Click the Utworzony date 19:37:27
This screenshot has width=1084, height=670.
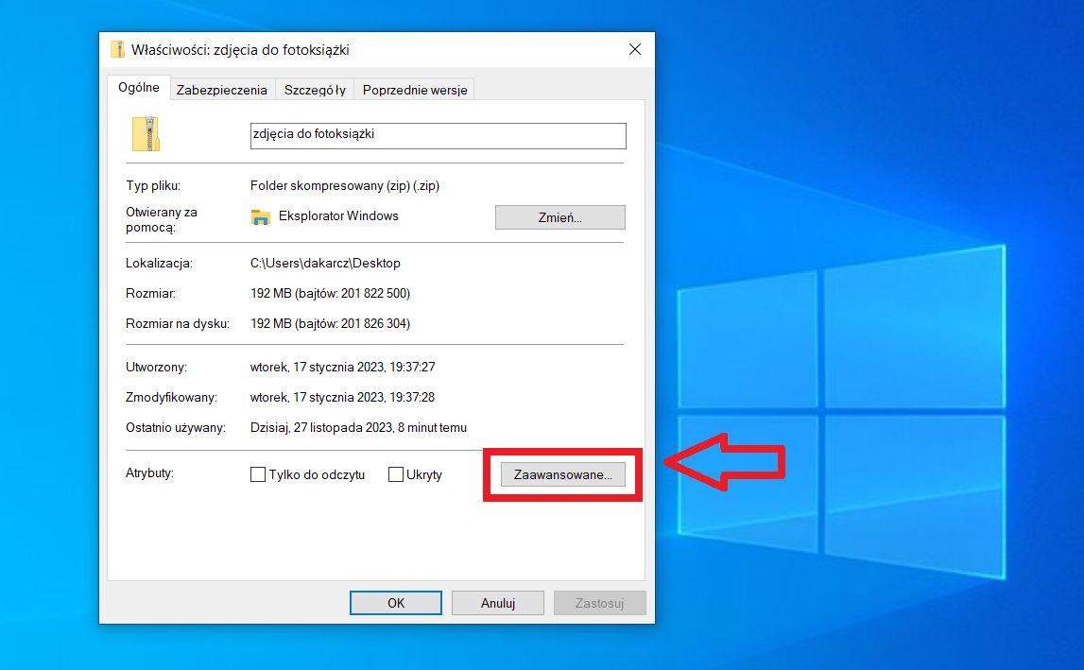[x=343, y=367]
